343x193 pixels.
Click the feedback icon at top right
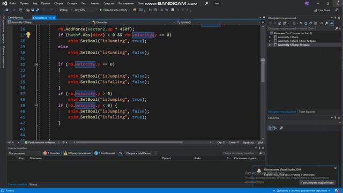click(337, 10)
